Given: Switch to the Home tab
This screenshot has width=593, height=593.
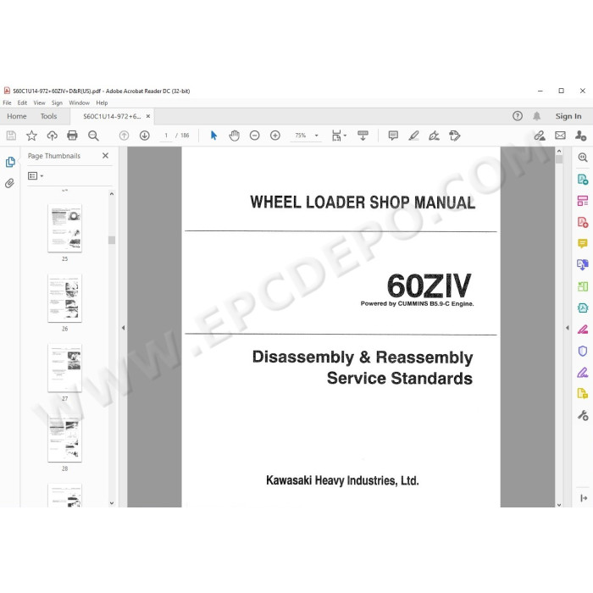Looking at the screenshot, I should (x=17, y=116).
